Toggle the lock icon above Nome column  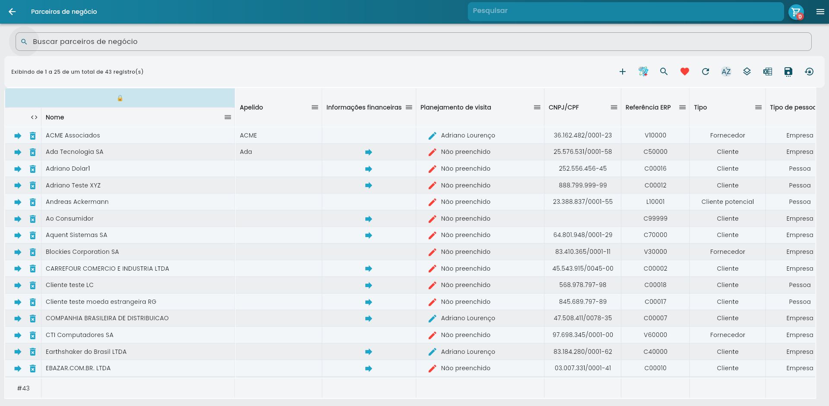[x=120, y=98]
